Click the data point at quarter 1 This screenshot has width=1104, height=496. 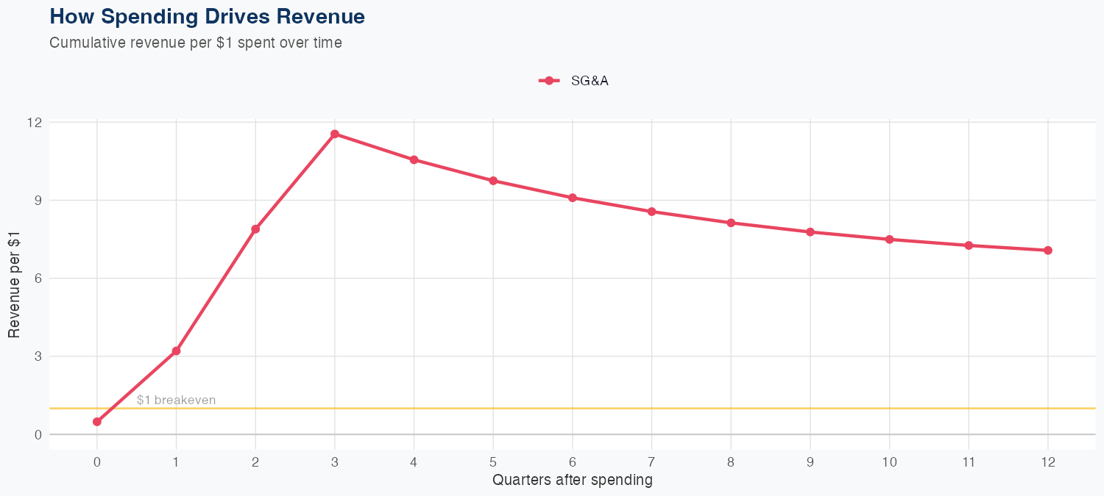[x=176, y=351]
